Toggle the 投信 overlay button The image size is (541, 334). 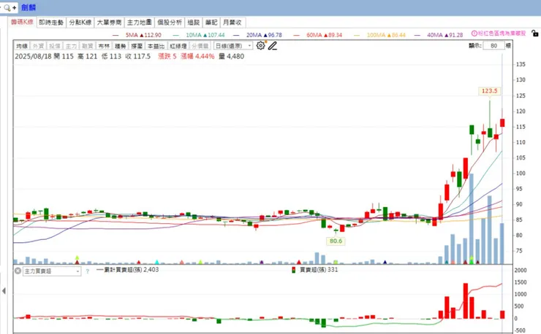pyautogui.click(x=55, y=46)
